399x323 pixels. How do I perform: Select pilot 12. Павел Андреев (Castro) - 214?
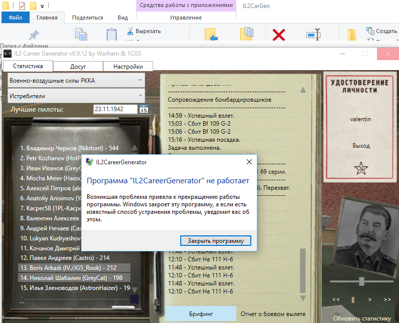click(65, 258)
